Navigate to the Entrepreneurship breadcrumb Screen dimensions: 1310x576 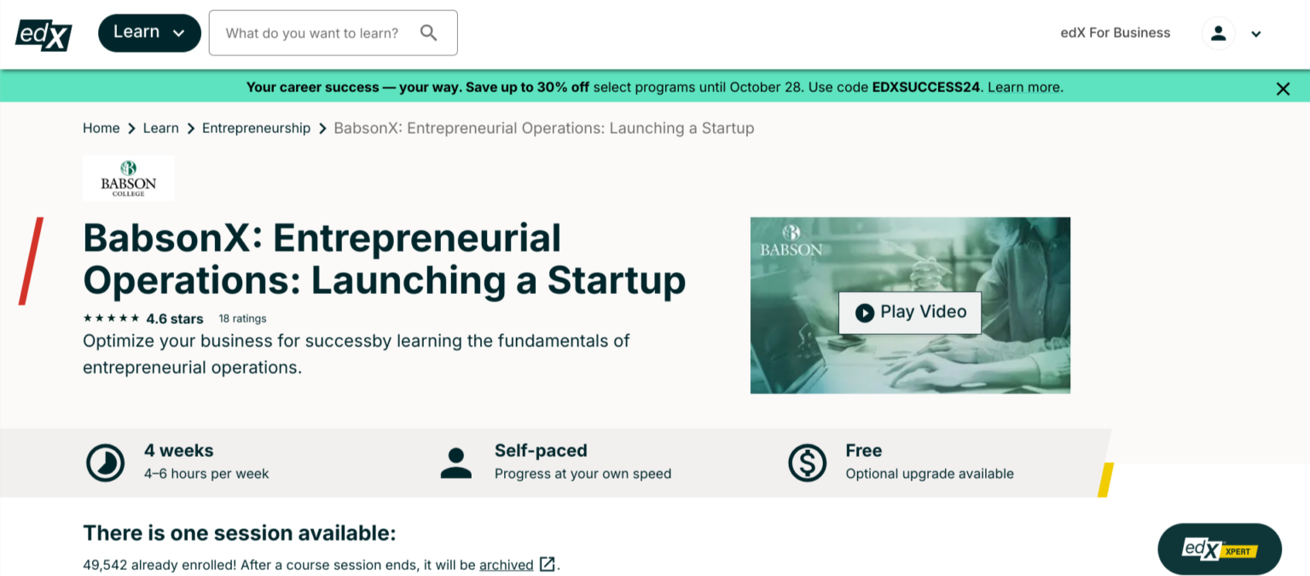point(256,128)
